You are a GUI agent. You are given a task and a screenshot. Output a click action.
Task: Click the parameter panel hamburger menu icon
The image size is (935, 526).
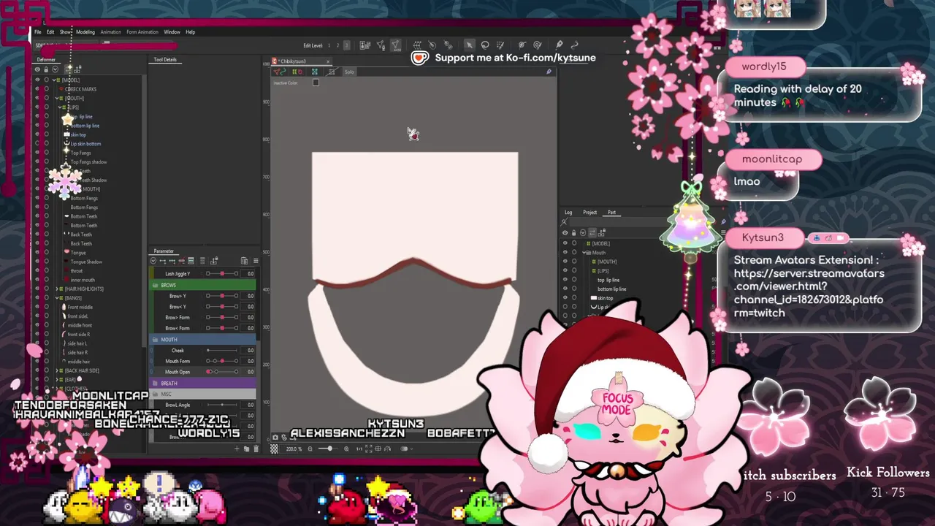pyautogui.click(x=256, y=261)
